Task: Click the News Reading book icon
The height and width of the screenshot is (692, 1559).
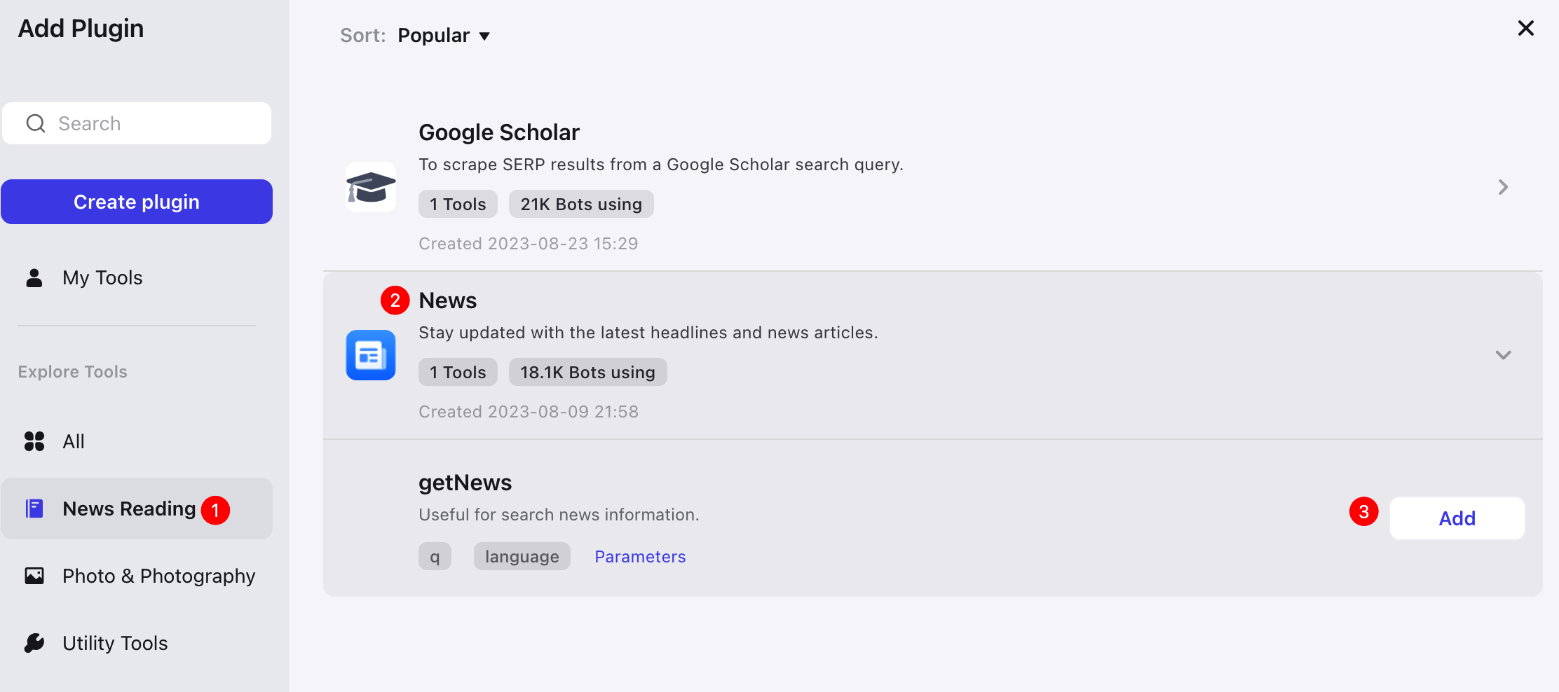Action: click(x=34, y=508)
